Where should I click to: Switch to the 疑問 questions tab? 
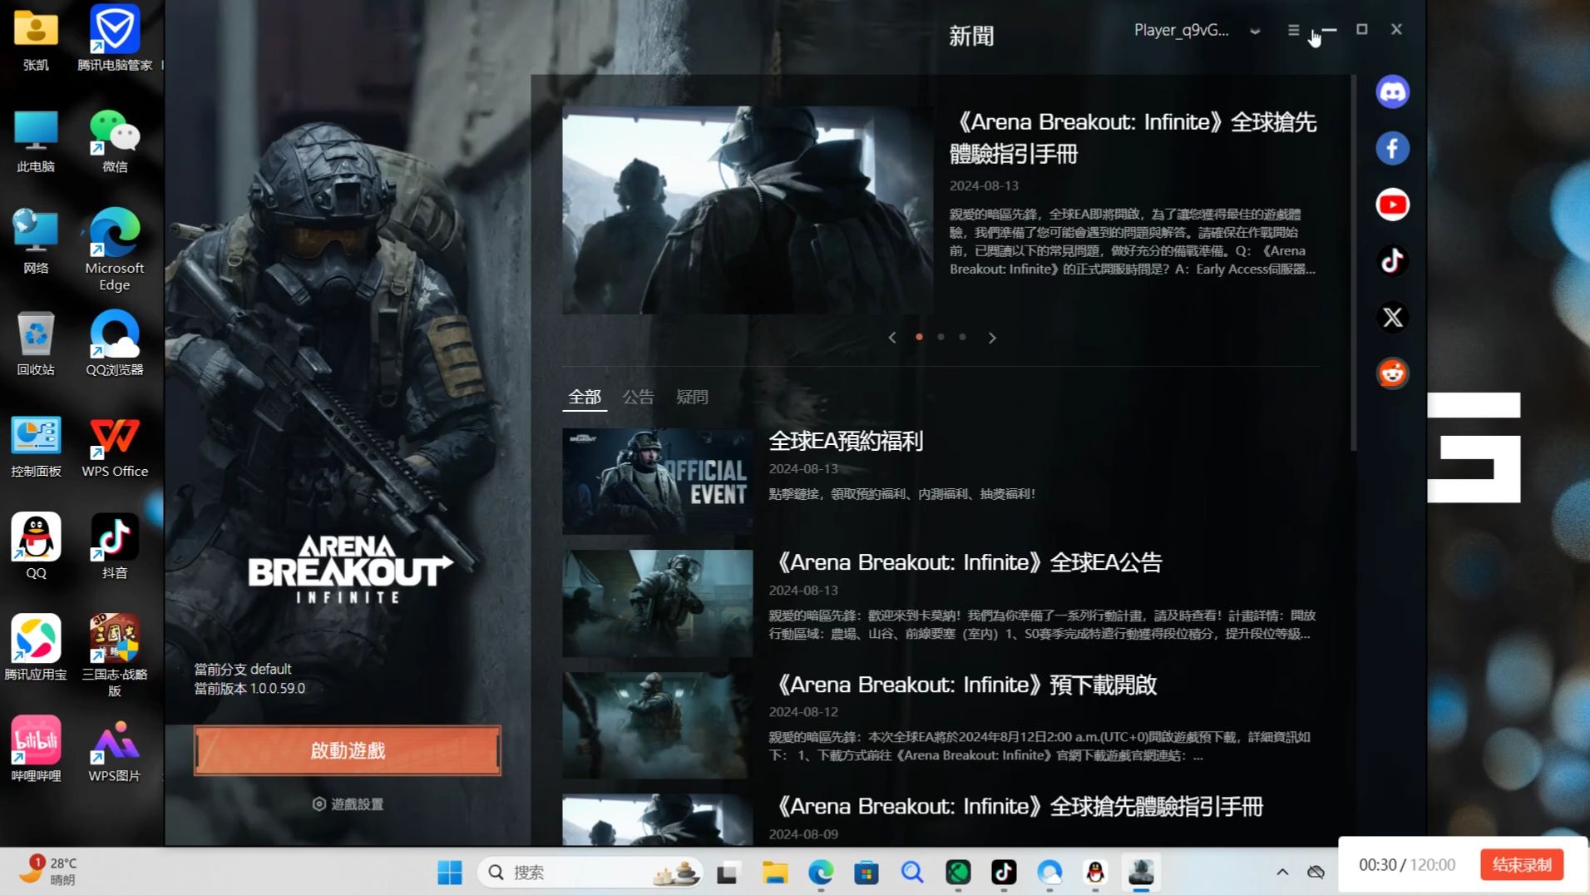point(693,398)
